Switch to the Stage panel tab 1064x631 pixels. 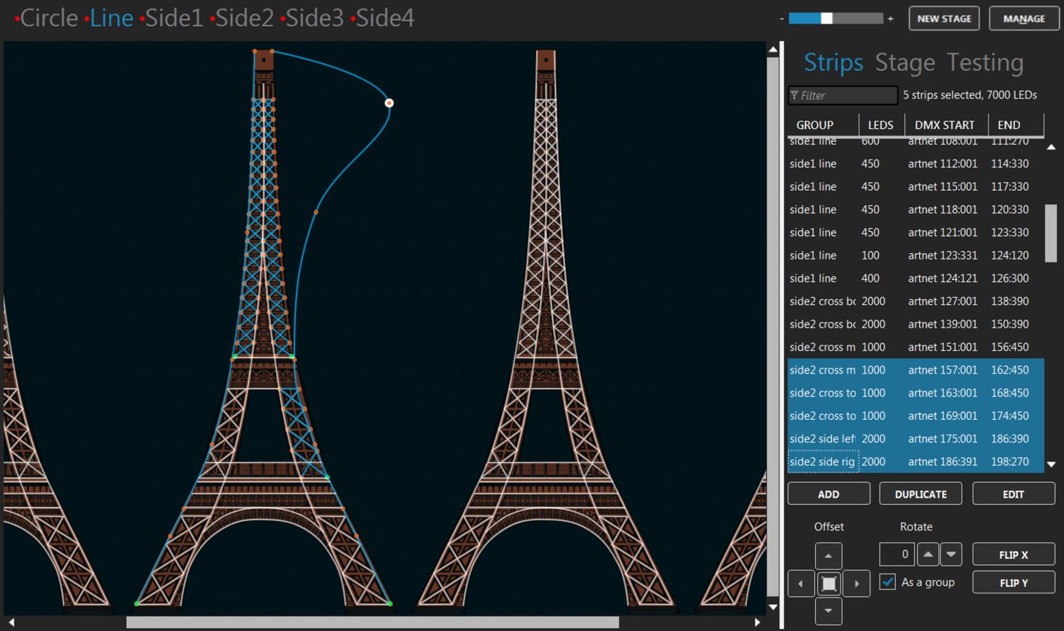pos(905,62)
